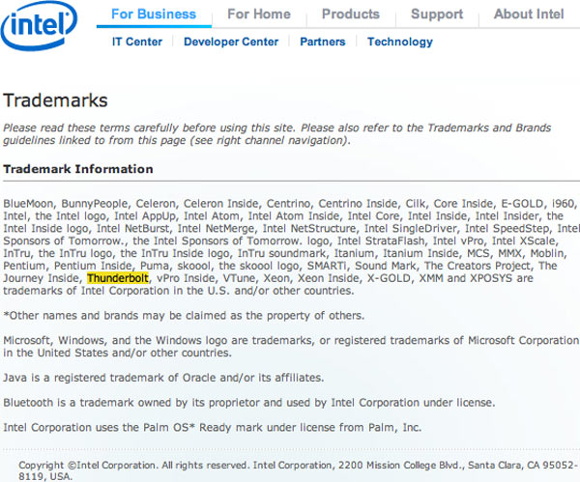The height and width of the screenshot is (482, 580).
Task: Select the Products tab
Action: [350, 14]
